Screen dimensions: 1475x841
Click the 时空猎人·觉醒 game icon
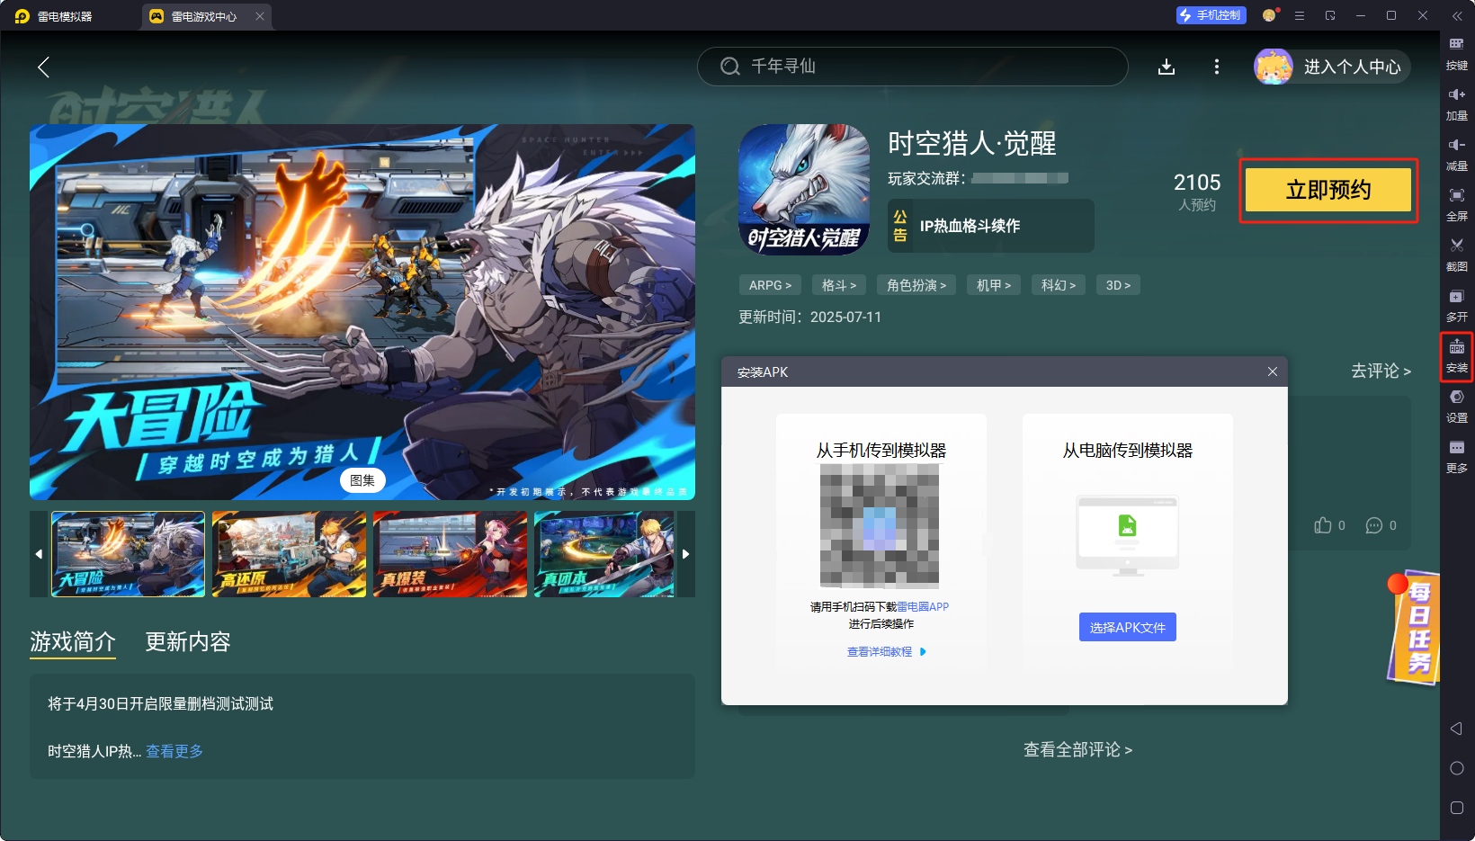pyautogui.click(x=804, y=190)
